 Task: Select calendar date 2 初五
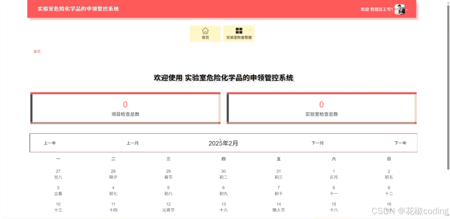pos(389,174)
